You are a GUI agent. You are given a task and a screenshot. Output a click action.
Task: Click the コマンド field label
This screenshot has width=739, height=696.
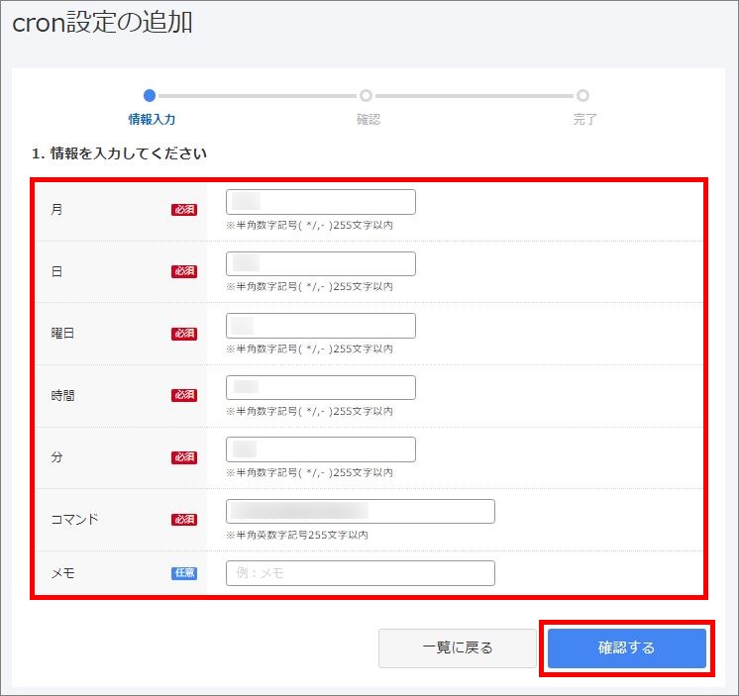[x=74, y=520]
